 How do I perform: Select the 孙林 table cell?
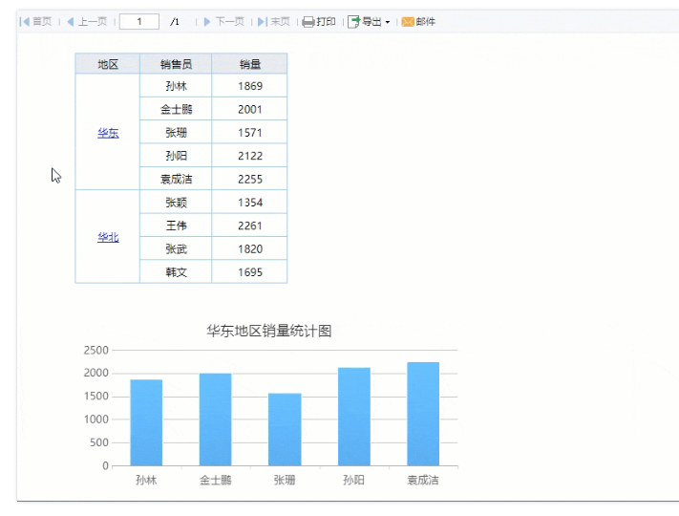coord(176,86)
